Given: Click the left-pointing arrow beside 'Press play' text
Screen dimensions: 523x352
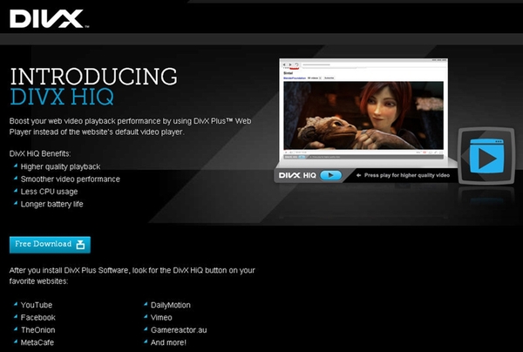Looking at the screenshot, I should pyautogui.click(x=358, y=175).
